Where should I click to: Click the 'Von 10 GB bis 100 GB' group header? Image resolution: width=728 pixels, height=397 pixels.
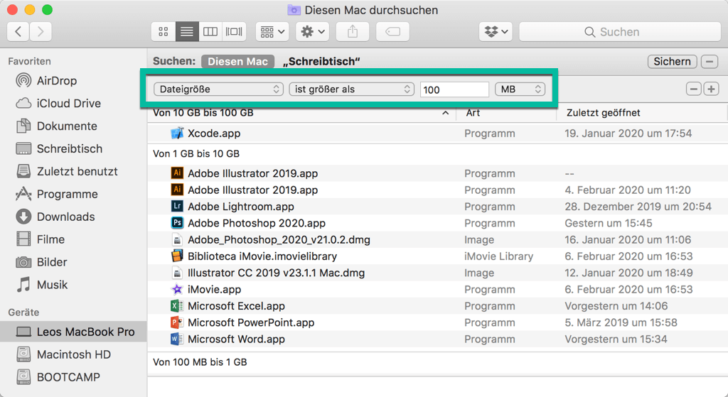coord(203,113)
